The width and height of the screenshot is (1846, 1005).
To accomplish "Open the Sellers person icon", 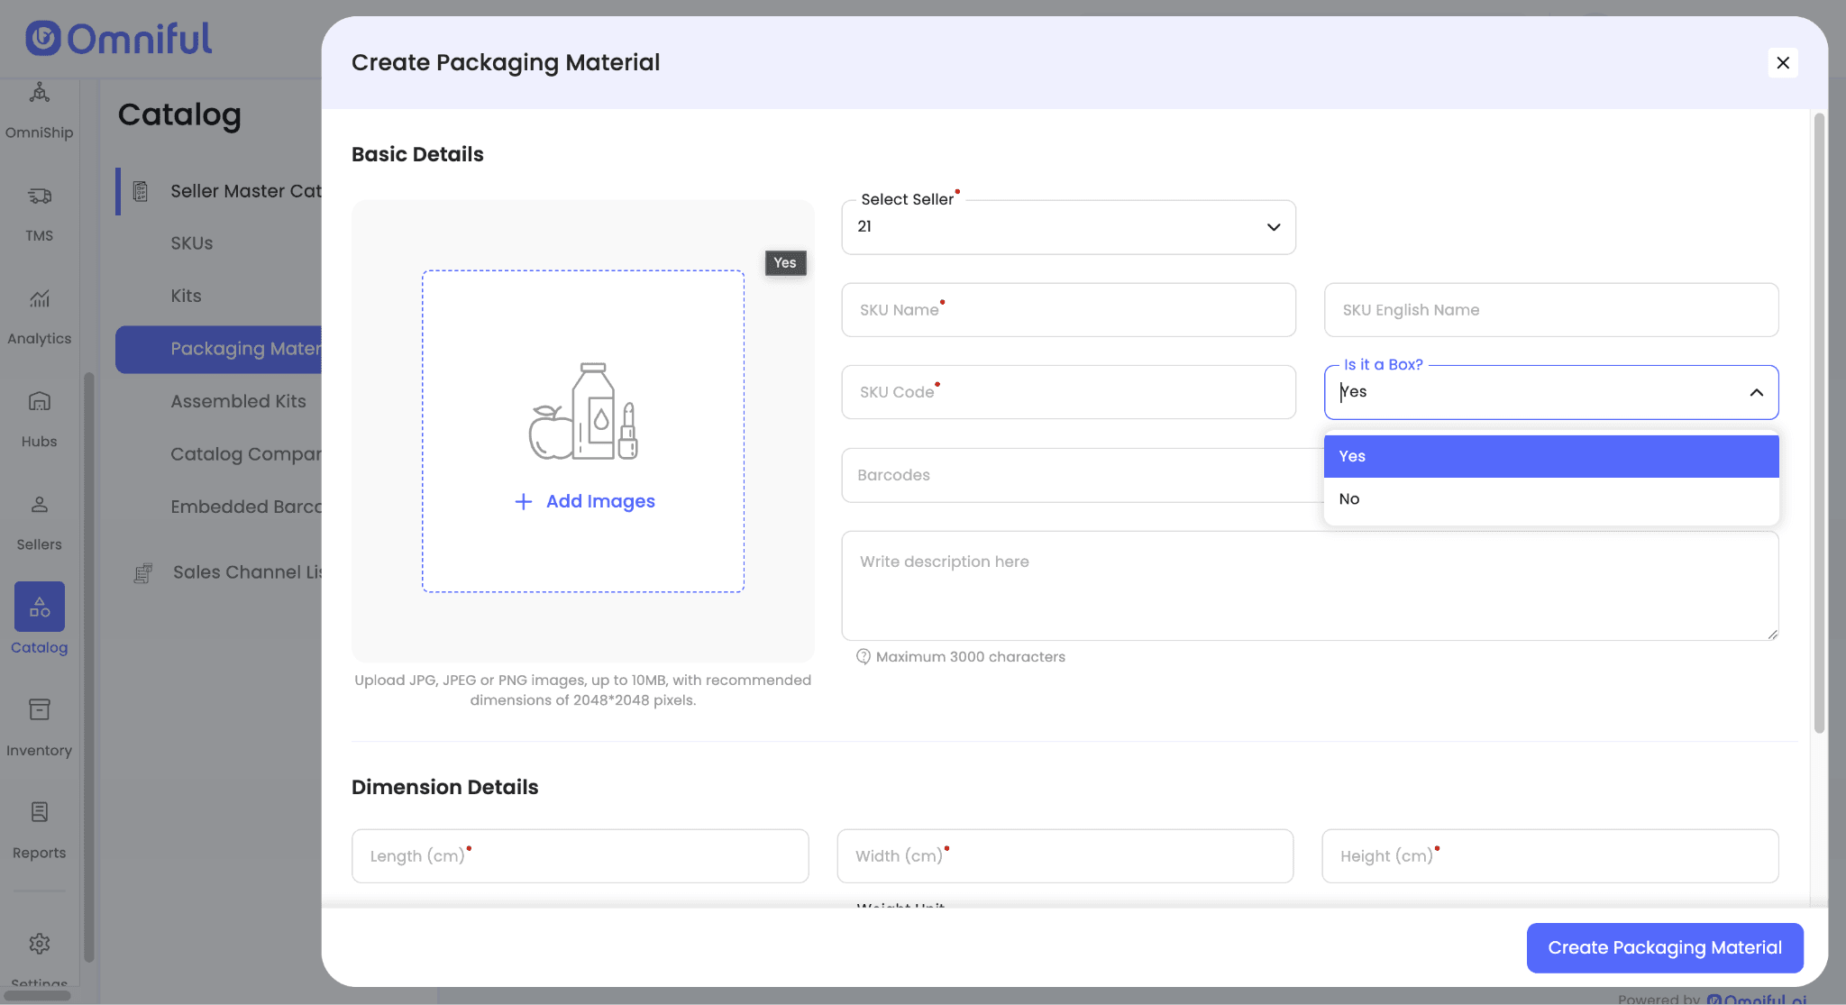I will [39, 505].
